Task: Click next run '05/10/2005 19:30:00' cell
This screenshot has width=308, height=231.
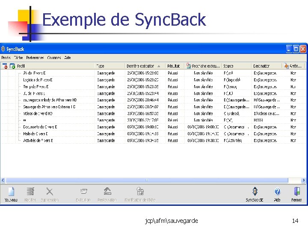Action: pos(203,140)
